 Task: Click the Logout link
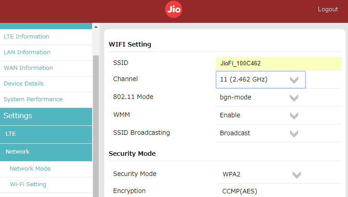[327, 9]
